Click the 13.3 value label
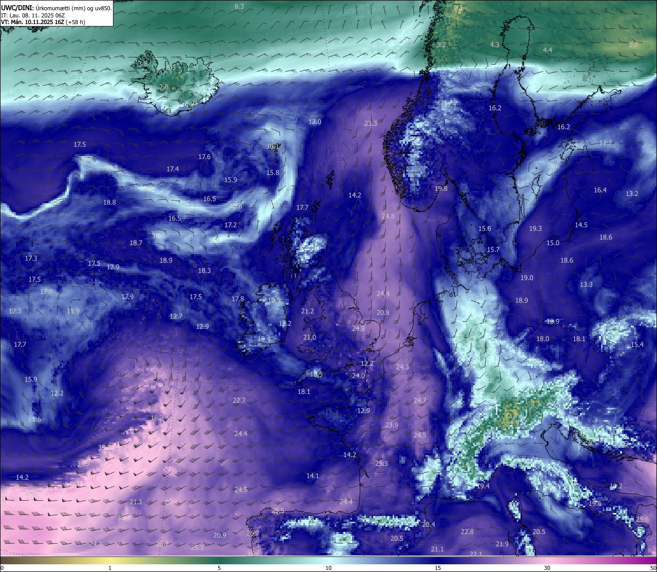Image resolution: width=657 pixels, height=572 pixels. pos(586,285)
